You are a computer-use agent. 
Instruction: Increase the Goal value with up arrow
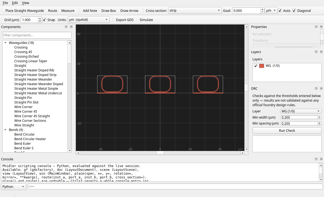(262, 9)
